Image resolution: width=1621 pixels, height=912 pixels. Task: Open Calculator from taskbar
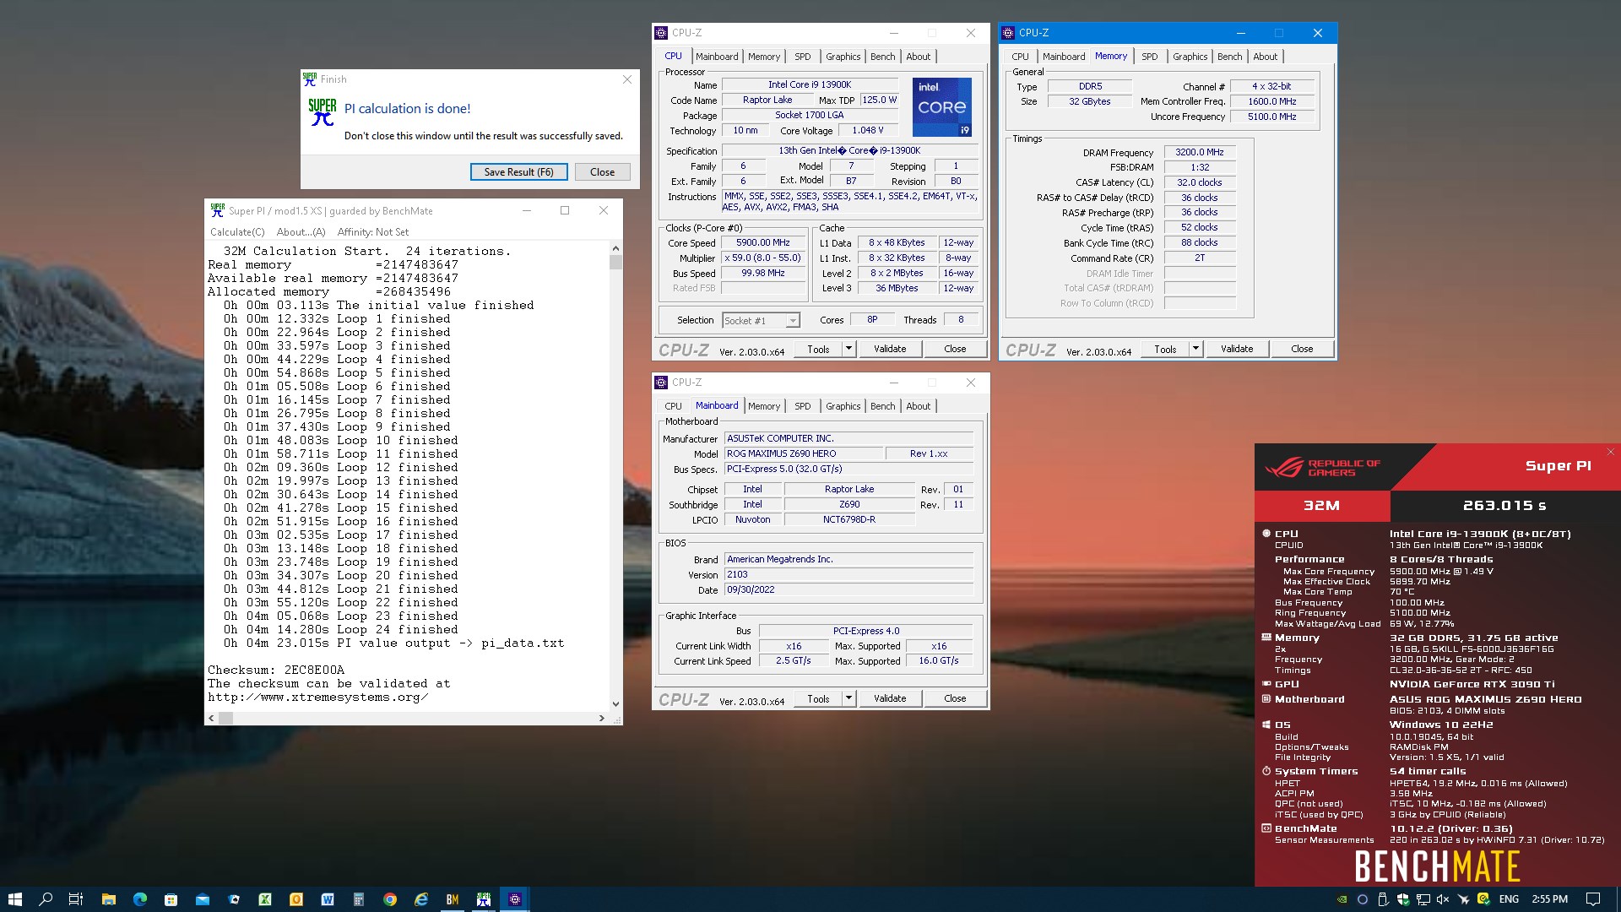[x=359, y=899]
